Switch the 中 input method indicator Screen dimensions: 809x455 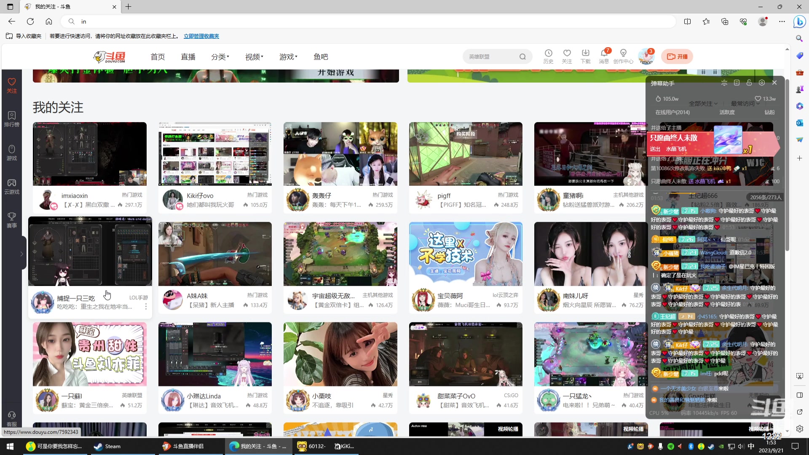pyautogui.click(x=751, y=447)
